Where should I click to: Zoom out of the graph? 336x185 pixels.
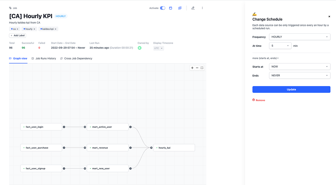pyautogui.click(x=197, y=68)
